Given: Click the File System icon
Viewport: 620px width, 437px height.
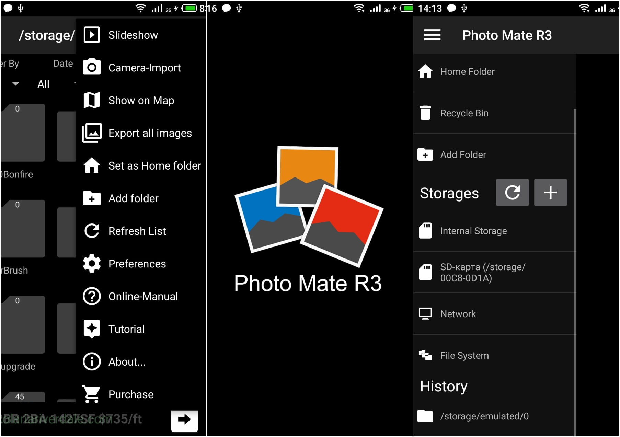Looking at the screenshot, I should (425, 355).
